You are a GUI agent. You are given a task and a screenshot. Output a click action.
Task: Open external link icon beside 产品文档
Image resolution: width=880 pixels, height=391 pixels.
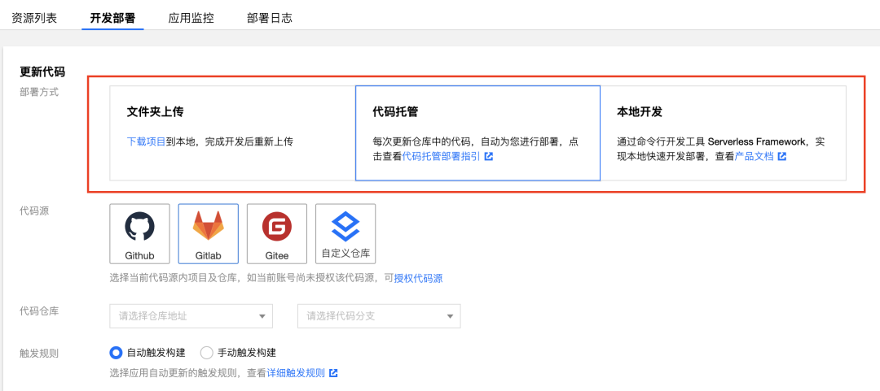[781, 157]
